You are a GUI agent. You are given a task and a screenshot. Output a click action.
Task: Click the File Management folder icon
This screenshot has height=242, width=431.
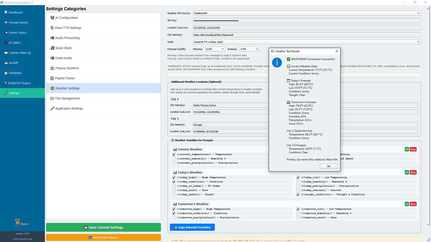[52, 98]
